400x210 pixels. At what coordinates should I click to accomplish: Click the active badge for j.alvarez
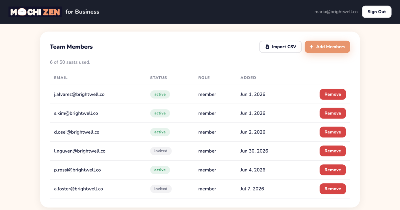pyautogui.click(x=160, y=94)
